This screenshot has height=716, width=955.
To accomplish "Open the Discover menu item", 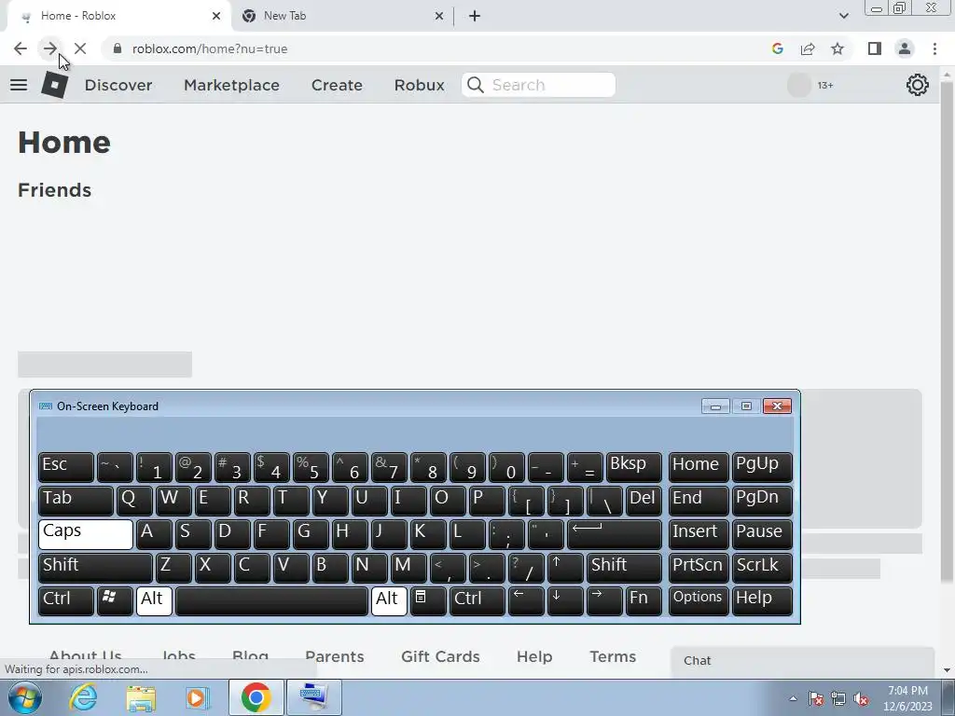I will click(x=118, y=85).
